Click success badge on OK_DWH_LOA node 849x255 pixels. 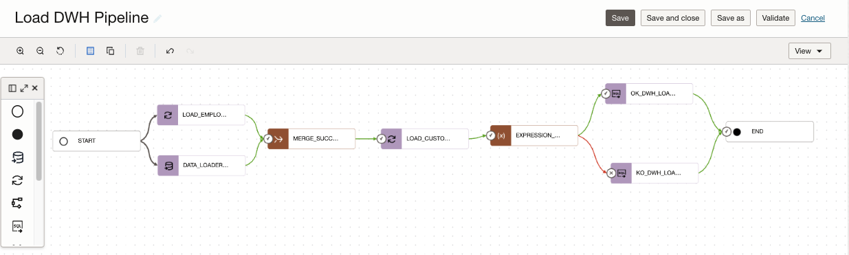click(x=606, y=94)
